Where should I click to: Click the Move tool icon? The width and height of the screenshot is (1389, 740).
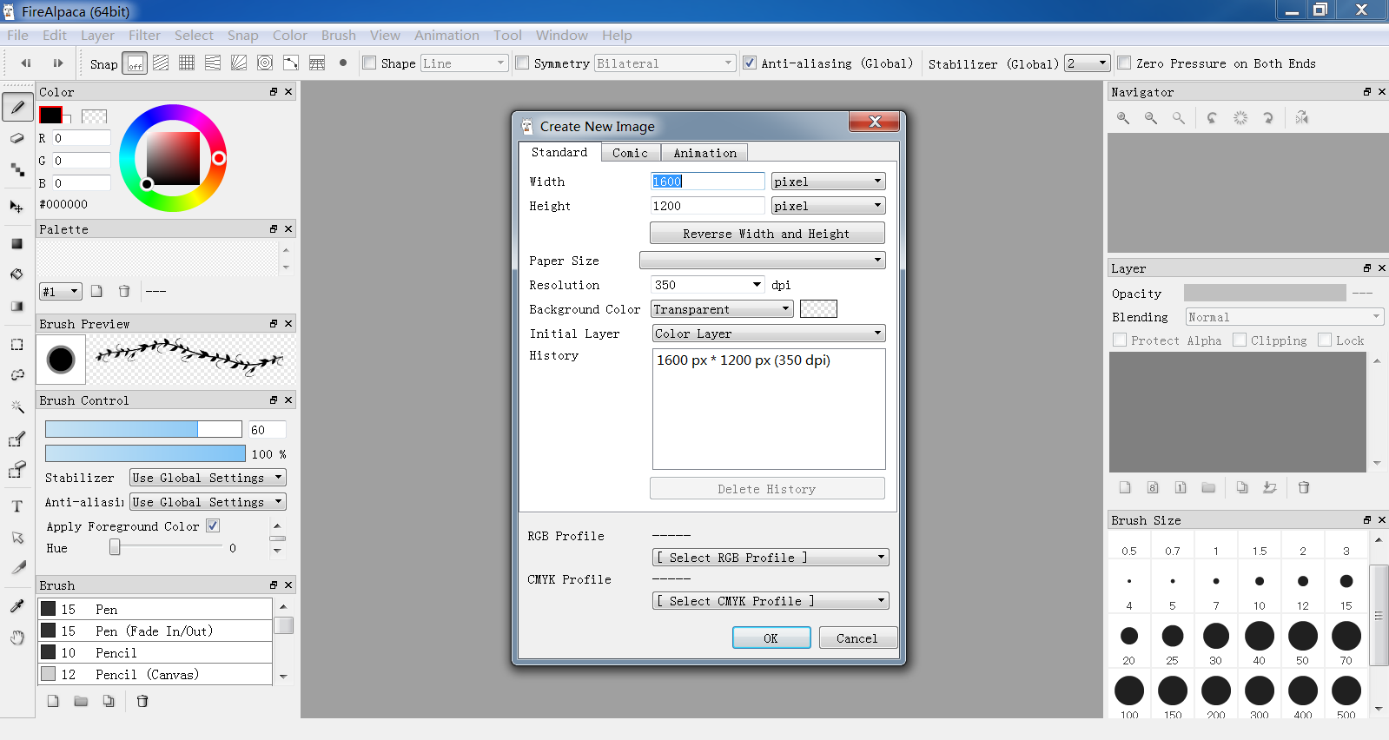pyautogui.click(x=17, y=207)
